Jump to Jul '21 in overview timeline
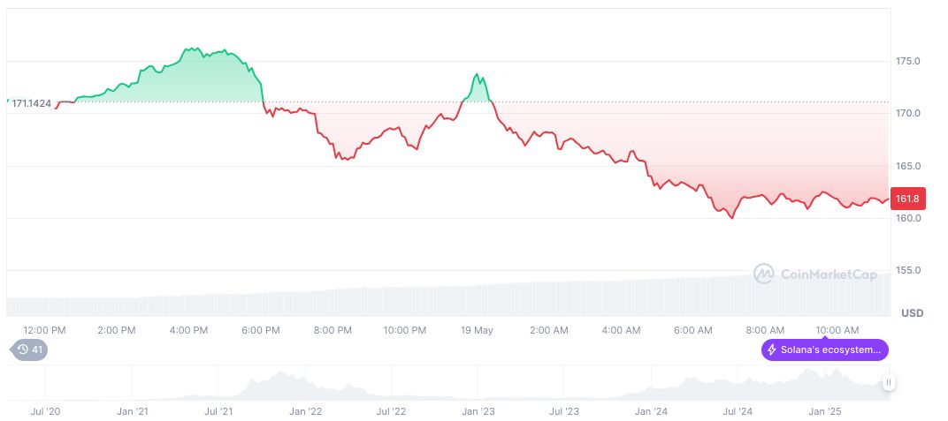This screenshot has width=948, height=421. (x=218, y=411)
